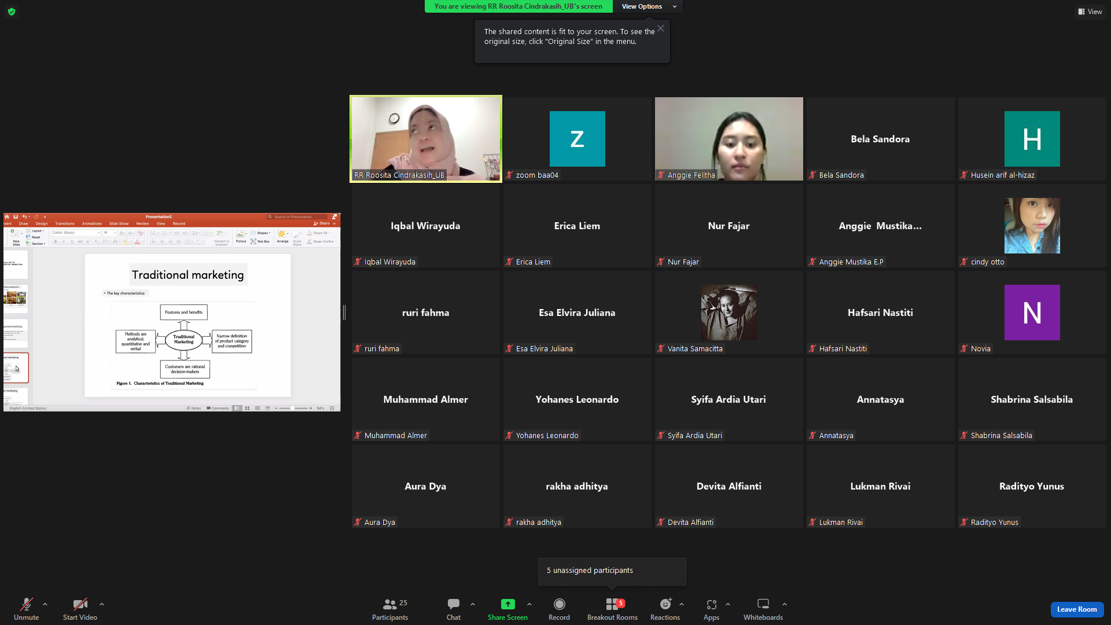The image size is (1111, 625).
Task: Open the Record tab in PowerPoint
Action: tap(179, 223)
